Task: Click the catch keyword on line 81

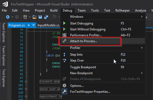Action: 50,55
